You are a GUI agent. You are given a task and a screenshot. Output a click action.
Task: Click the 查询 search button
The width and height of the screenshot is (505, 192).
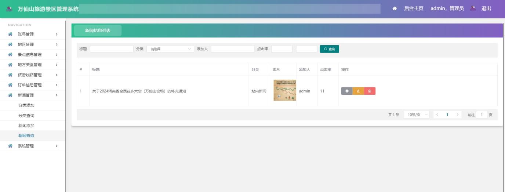coord(330,49)
